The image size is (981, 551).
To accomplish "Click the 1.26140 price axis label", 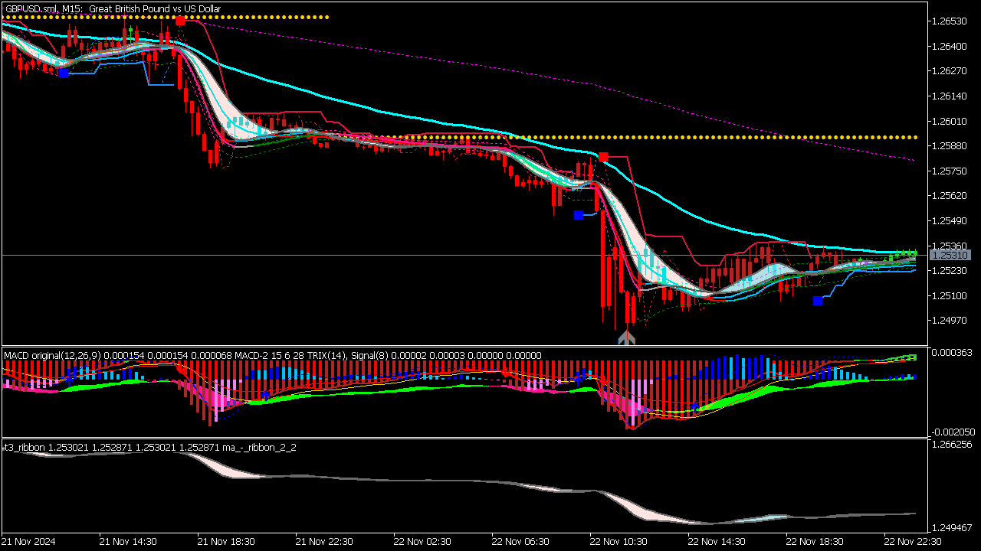I will pos(948,96).
